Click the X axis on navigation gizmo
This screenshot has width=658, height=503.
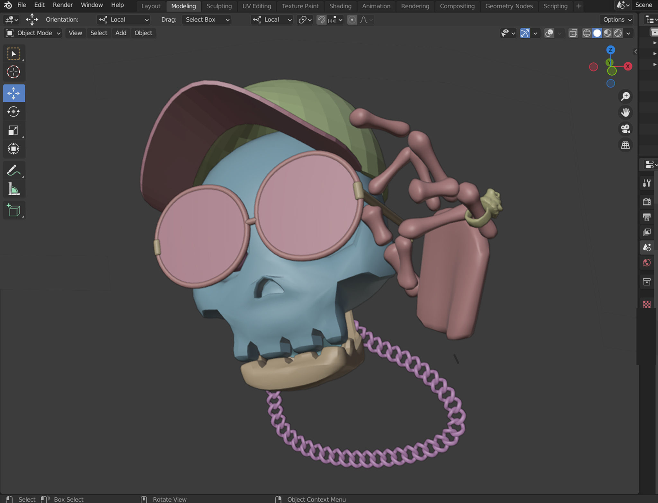627,67
